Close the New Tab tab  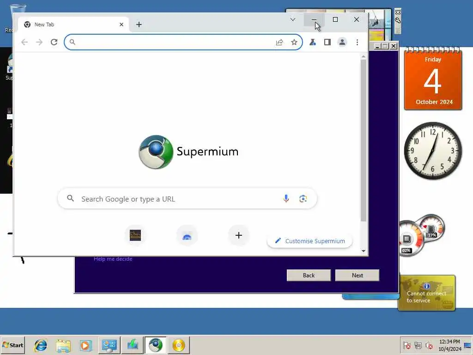click(121, 24)
